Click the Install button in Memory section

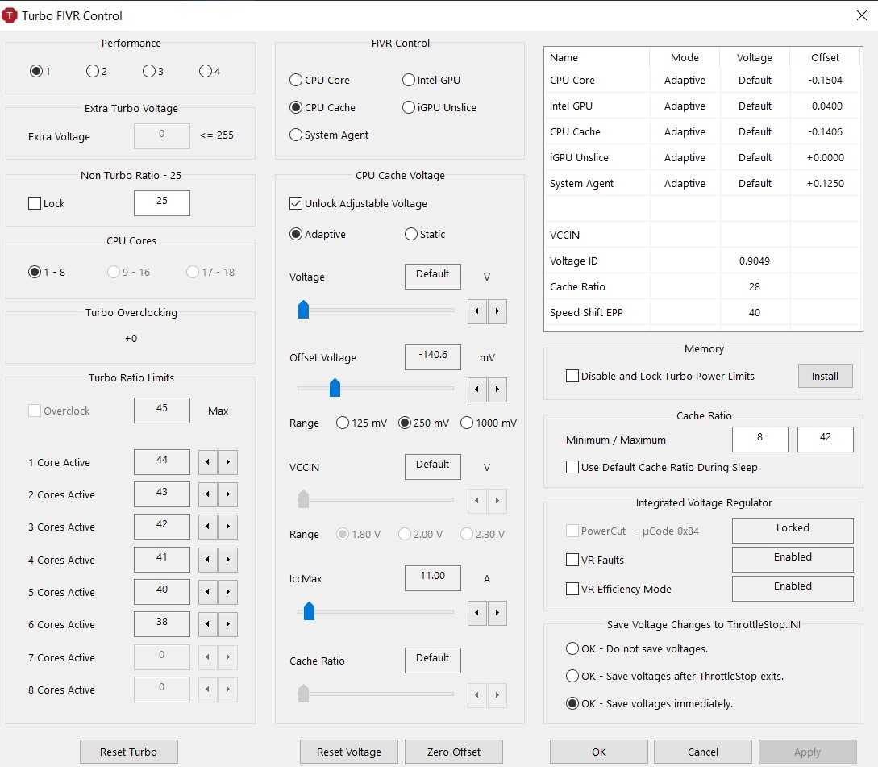[x=826, y=376]
